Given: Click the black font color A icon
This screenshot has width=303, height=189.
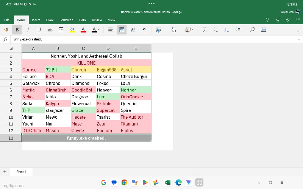Looking at the screenshot, I should tap(94, 30).
